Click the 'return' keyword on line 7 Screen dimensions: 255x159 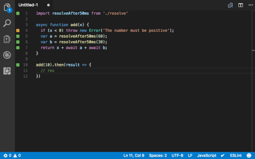(47, 48)
